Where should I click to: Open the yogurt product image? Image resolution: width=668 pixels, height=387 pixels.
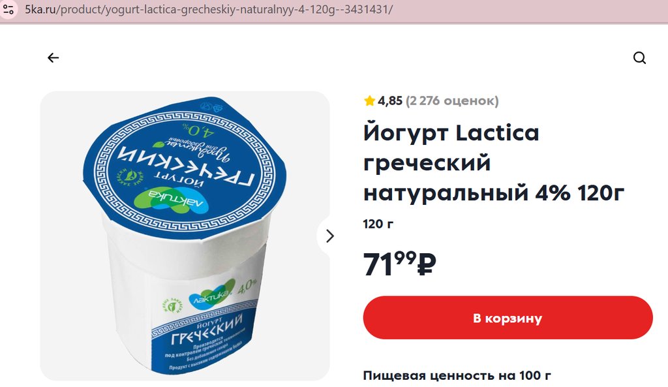185,236
